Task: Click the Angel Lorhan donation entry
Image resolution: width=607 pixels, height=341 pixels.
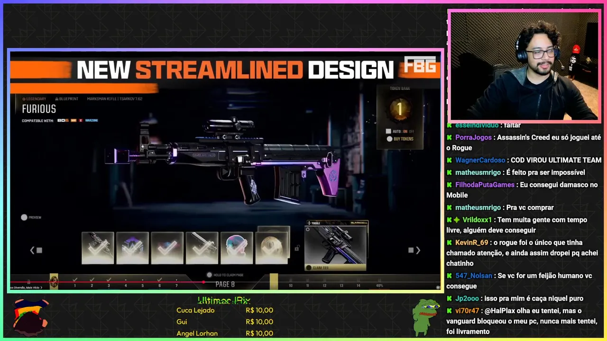Action: tap(225, 333)
